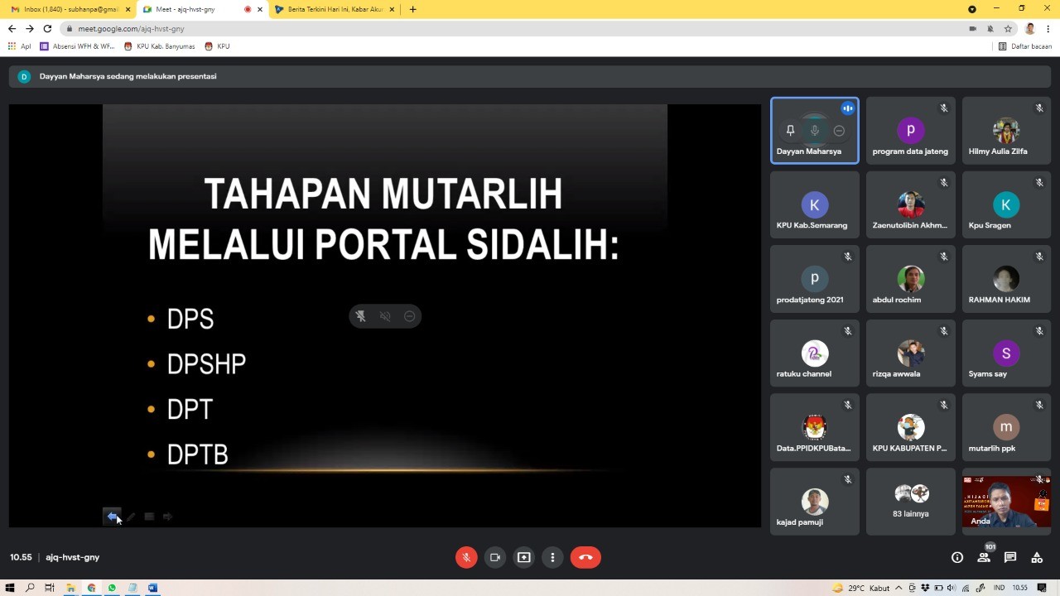The width and height of the screenshot is (1060, 596).
Task: Open the three-dot more options menu in Meet
Action: (552, 557)
